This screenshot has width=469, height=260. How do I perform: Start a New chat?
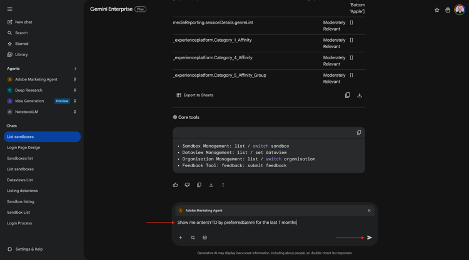(23, 22)
